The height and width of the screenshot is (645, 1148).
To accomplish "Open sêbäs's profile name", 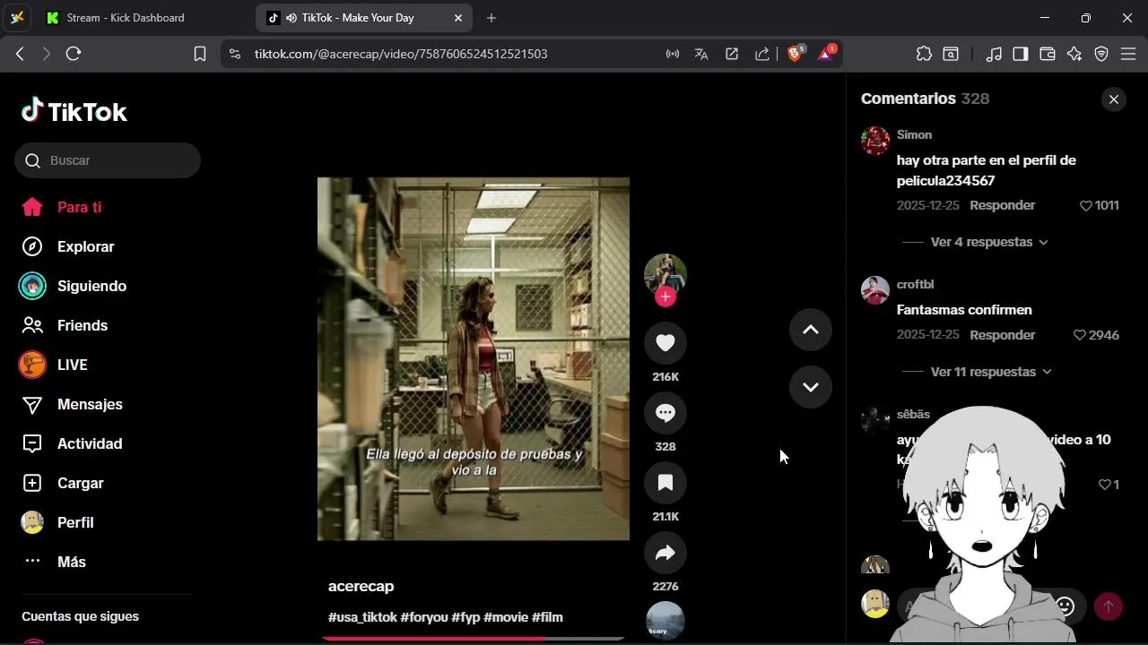I will pyautogui.click(x=913, y=415).
